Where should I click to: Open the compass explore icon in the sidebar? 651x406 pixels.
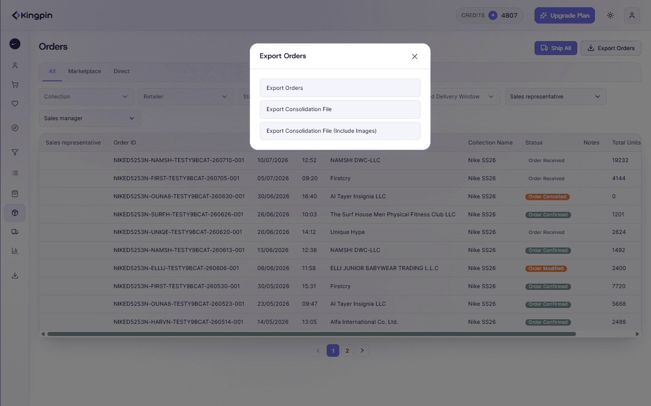click(x=15, y=128)
